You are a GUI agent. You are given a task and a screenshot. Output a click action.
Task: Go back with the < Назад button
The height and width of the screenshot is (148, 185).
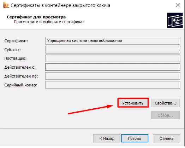(107, 138)
